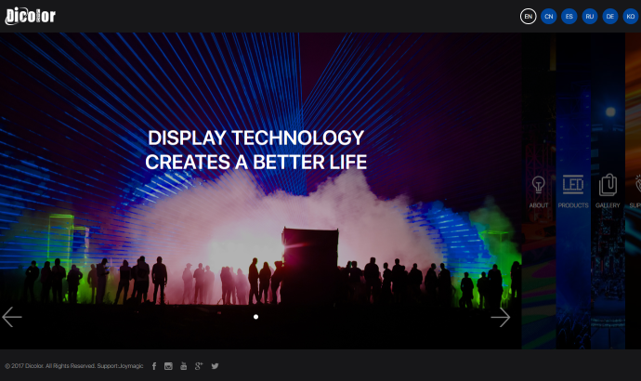Open the LED Products icon

[x=573, y=185]
